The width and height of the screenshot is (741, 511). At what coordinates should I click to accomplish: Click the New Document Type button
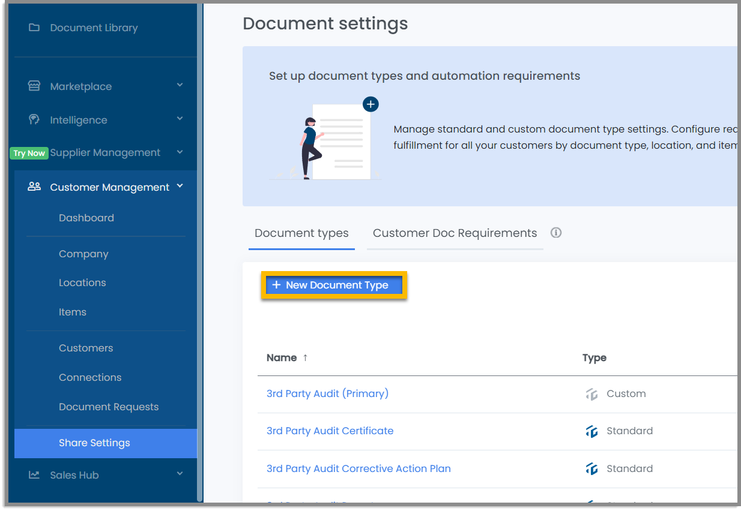coord(334,285)
